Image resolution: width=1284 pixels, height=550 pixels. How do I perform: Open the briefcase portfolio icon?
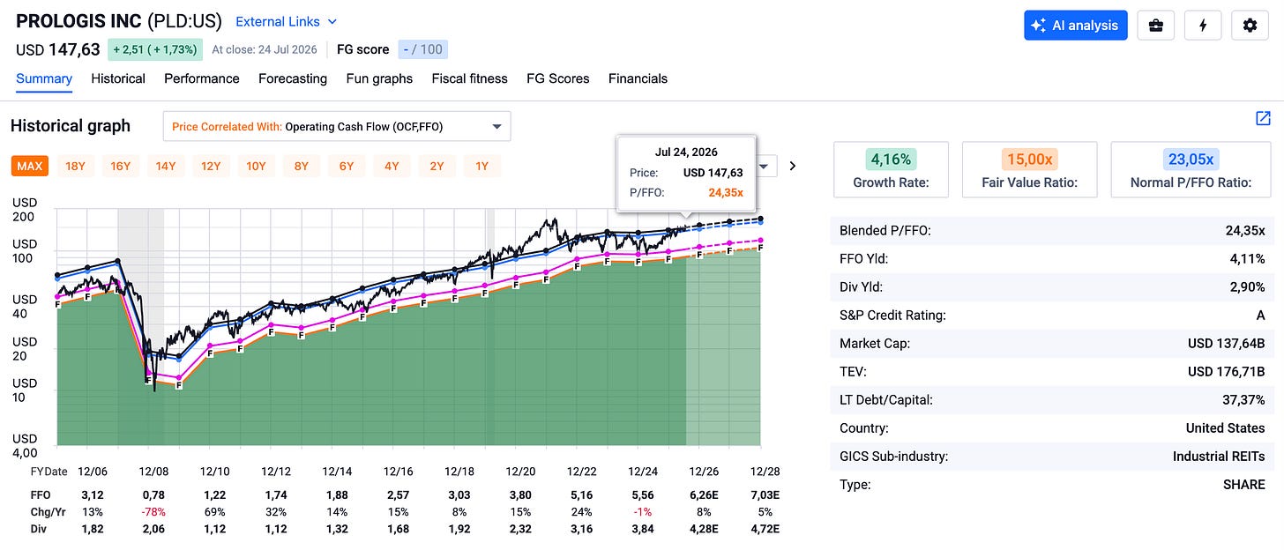coord(1155,26)
